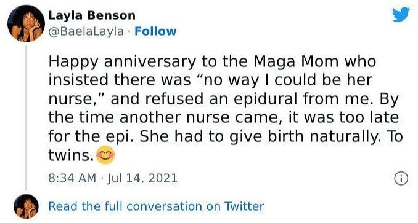This screenshot has height=223, width=418.
Task: Click the word "twins." before the emoji
Action: coord(71,155)
